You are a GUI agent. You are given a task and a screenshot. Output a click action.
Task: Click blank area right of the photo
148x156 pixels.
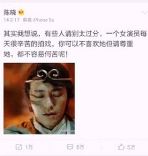pos(111,98)
